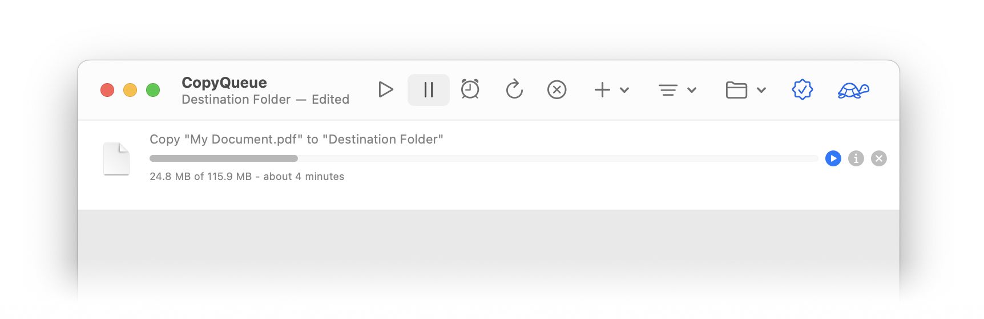Select the Copy "My Document.pdf" task label
This screenshot has width=984, height=319.
[296, 140]
